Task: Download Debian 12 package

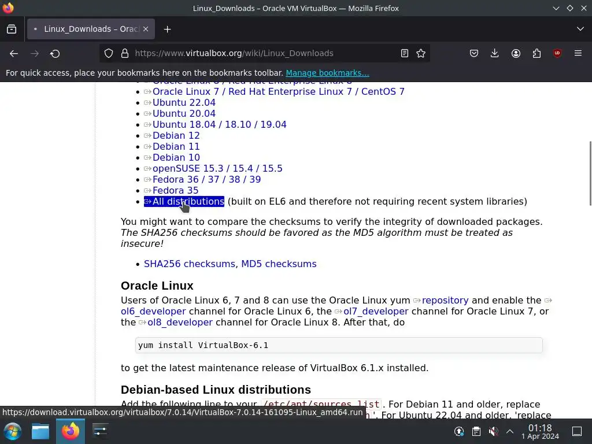Action: click(176, 135)
